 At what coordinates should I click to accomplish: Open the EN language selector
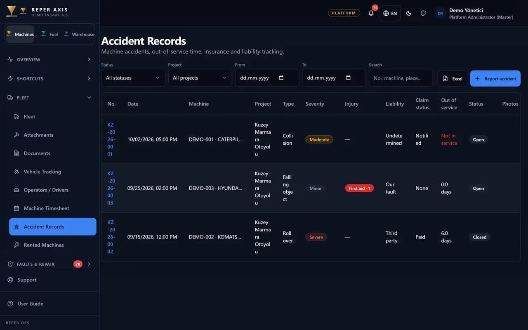[390, 13]
